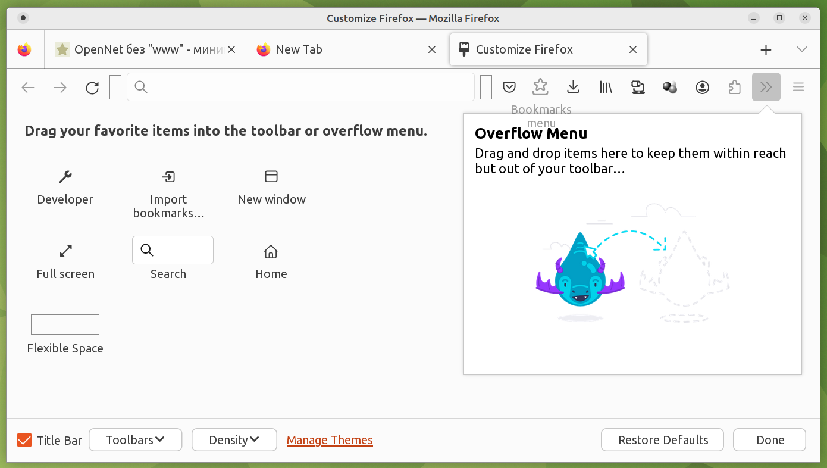Click the Extensions puzzle piece icon
The image size is (827, 468).
click(x=734, y=87)
